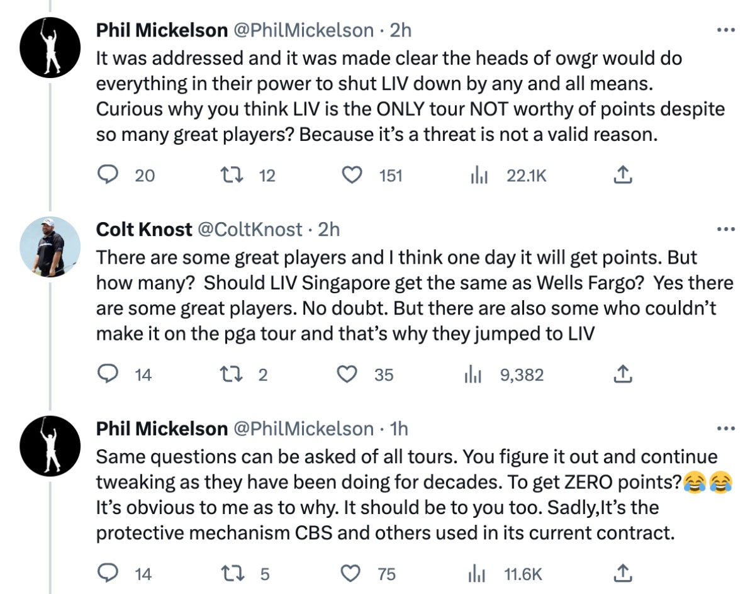Share Phil Mickelson's last tweet

(622, 573)
